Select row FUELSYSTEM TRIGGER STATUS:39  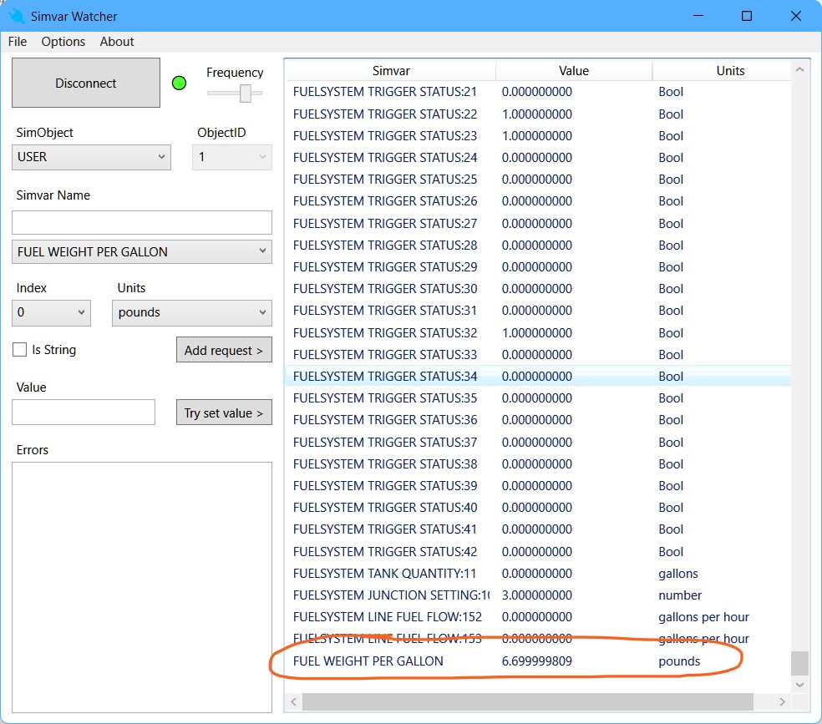538,486
